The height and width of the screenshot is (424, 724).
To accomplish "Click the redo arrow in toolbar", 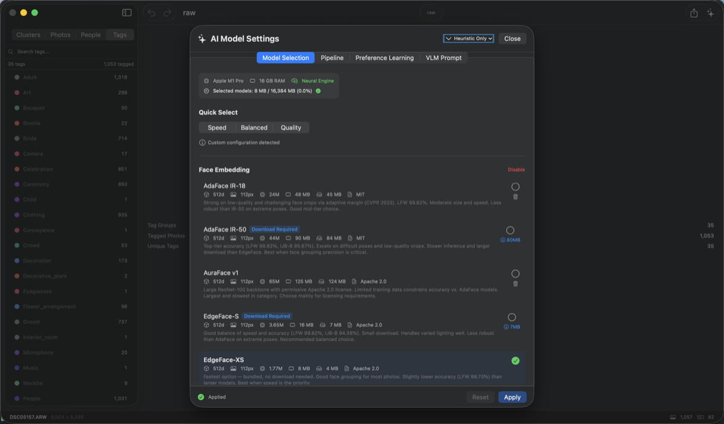I will pos(167,13).
